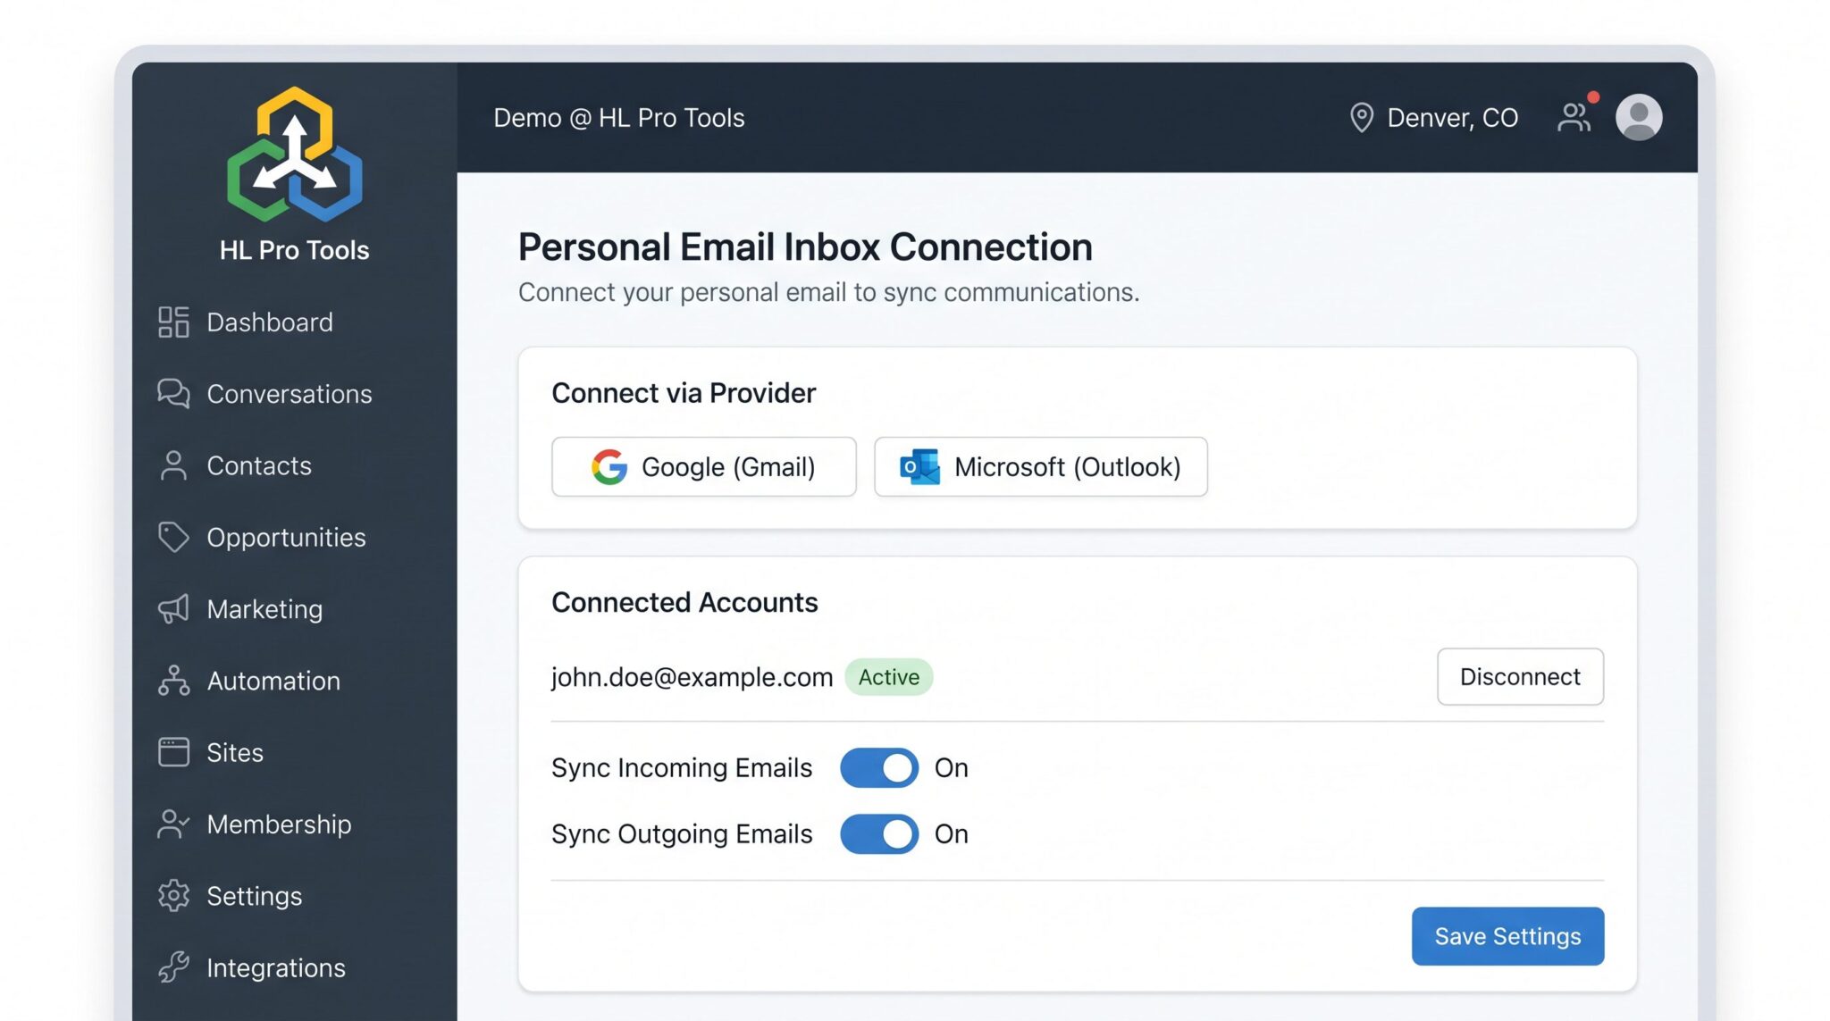Open the Automation label in sidebar

[273, 681]
